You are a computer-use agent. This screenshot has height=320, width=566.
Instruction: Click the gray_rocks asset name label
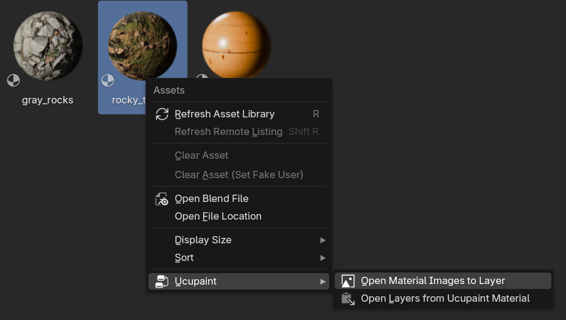tap(47, 100)
